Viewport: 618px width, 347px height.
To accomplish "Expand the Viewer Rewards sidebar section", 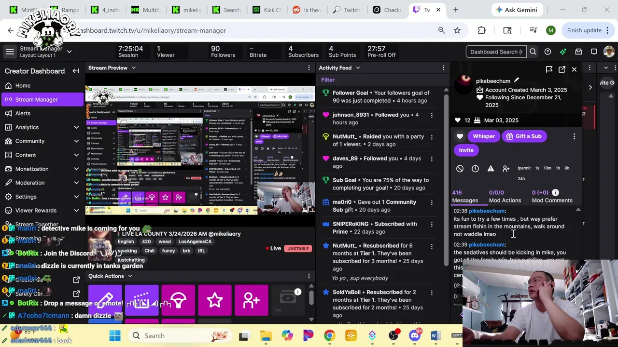I will (76, 211).
